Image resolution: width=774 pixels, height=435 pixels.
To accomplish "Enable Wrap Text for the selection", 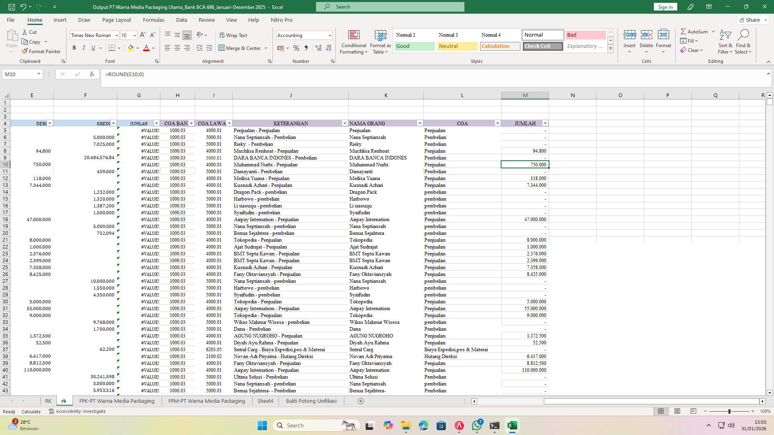I will pyautogui.click(x=233, y=35).
